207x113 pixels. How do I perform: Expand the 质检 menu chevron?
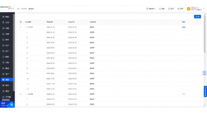pyautogui.click(x=10, y=57)
